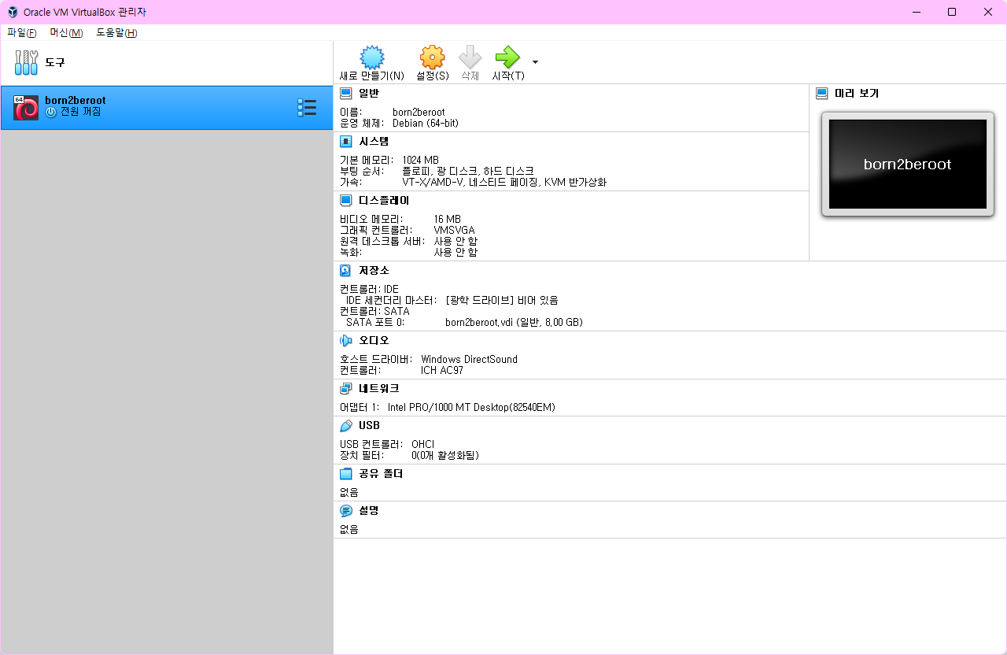
Task: Click the greyed 삭제 discard arrow icon
Action: click(470, 57)
